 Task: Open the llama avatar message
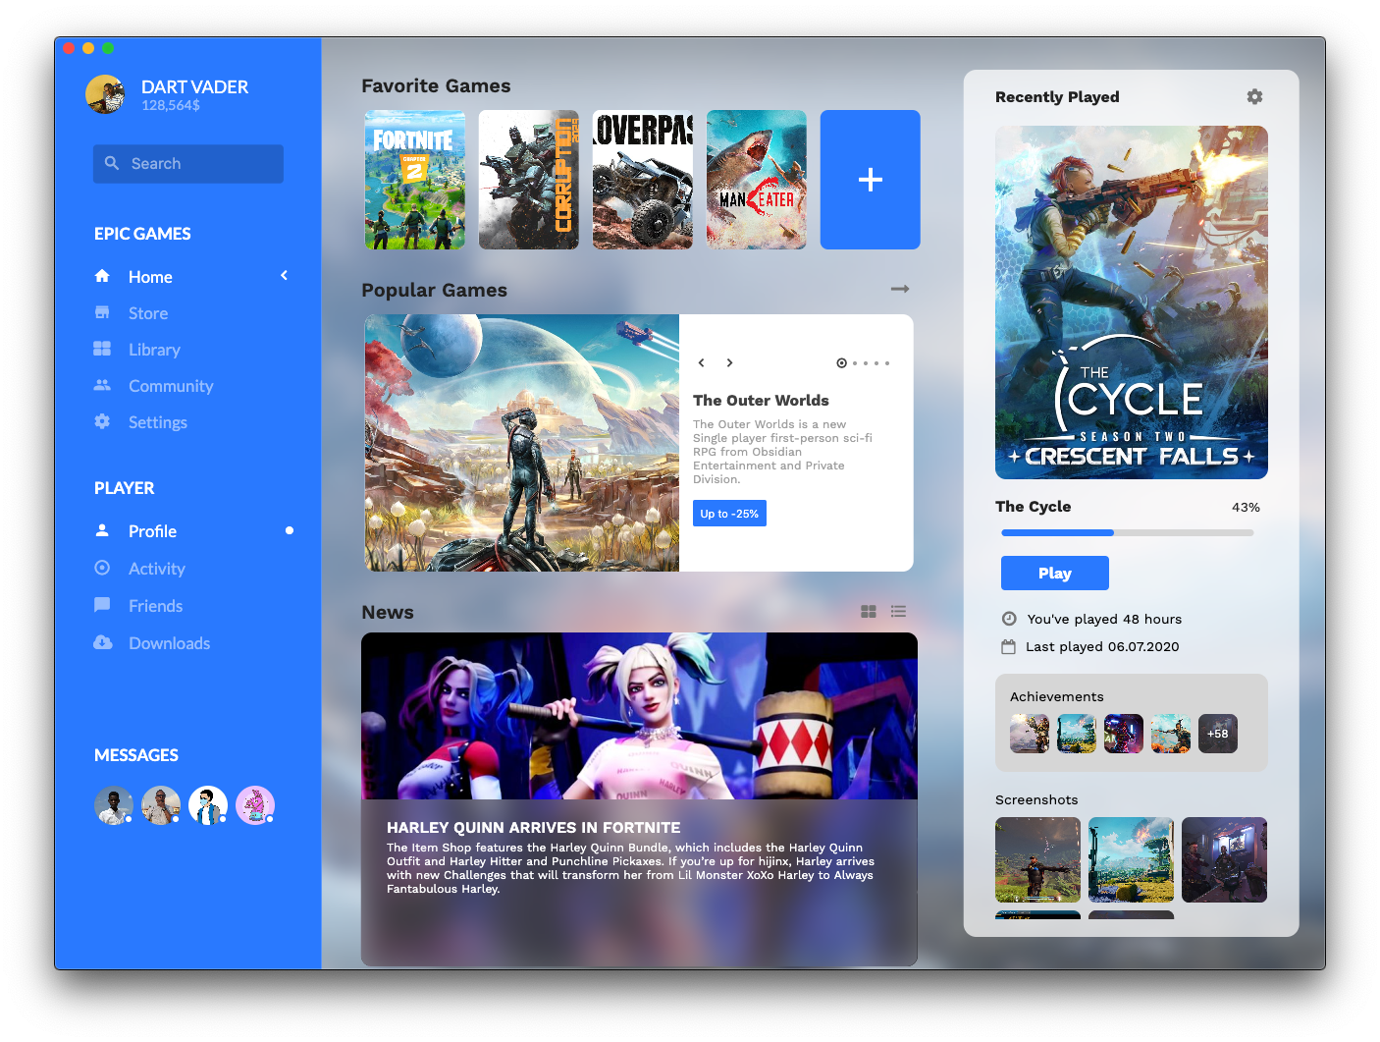coord(255,805)
